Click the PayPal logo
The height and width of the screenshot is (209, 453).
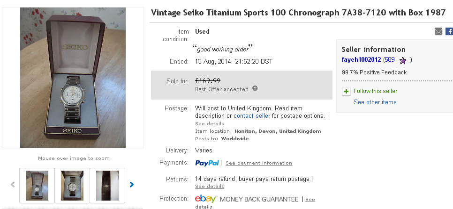(207, 163)
